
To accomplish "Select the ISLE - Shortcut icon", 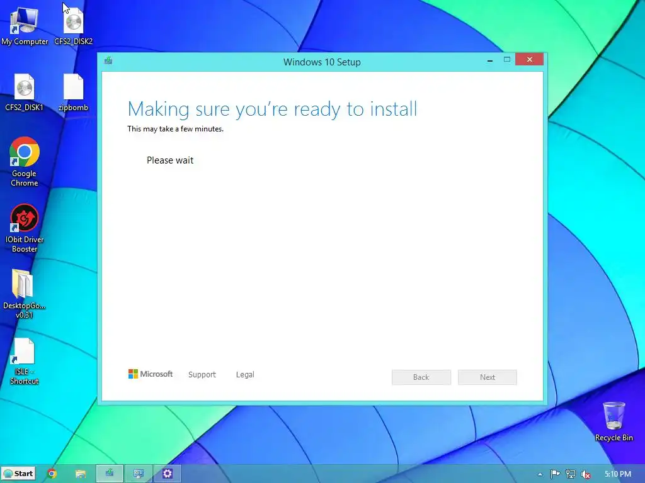I will [25, 360].
